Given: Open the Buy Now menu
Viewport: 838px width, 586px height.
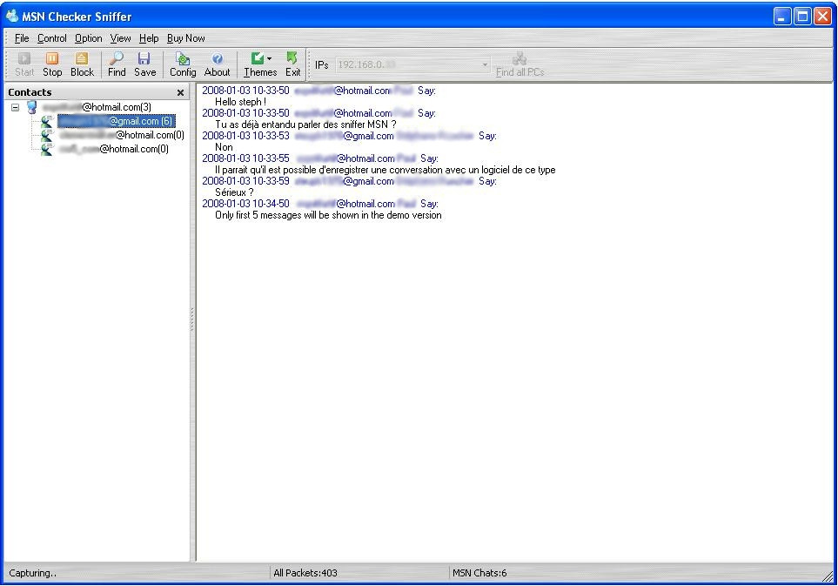Looking at the screenshot, I should click(x=186, y=38).
